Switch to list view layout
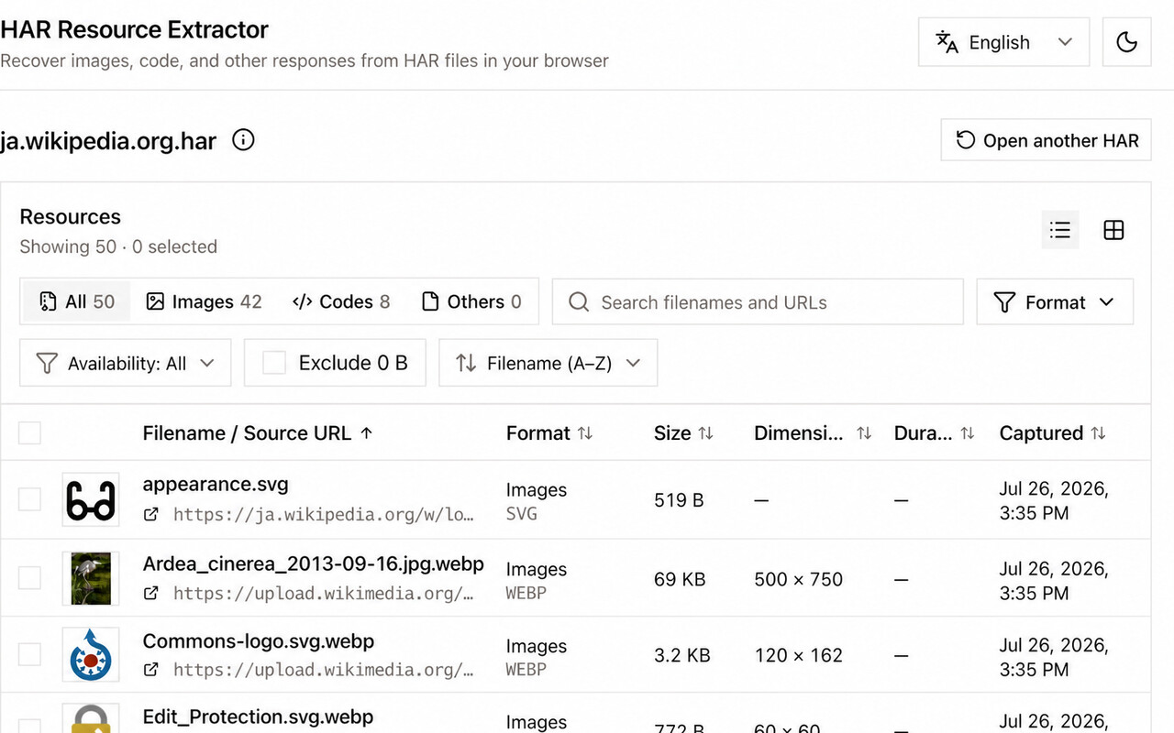Screen dimensions: 1174x733 [x=1060, y=230]
